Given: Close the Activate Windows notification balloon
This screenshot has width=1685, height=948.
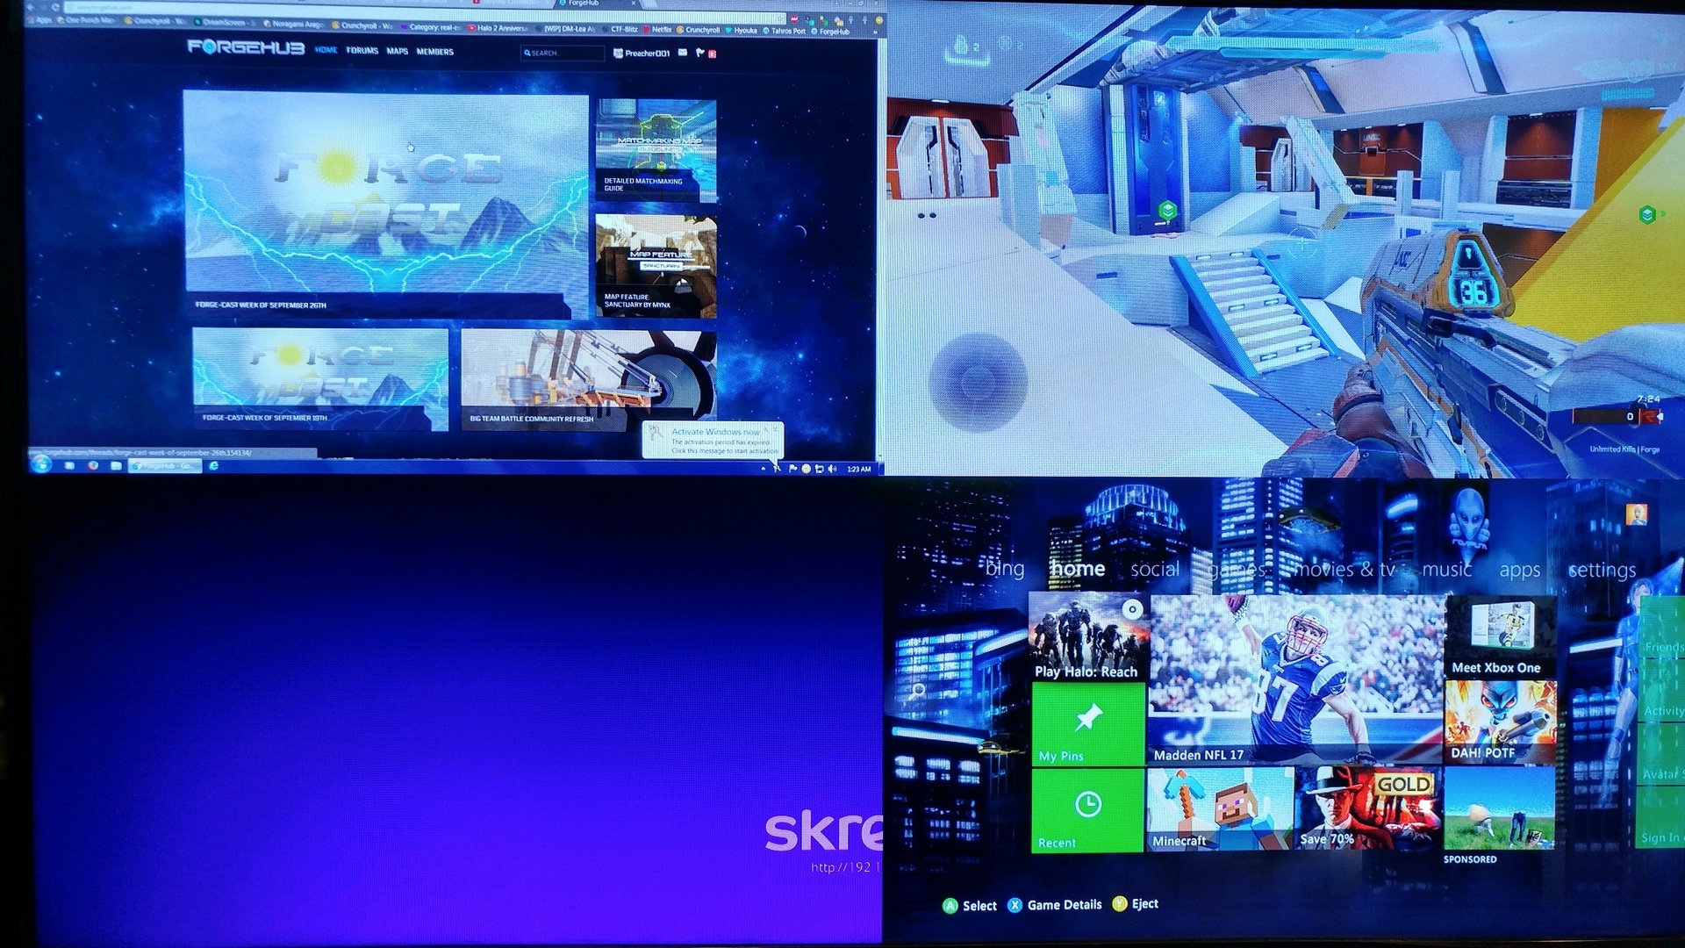Looking at the screenshot, I should click(x=777, y=429).
